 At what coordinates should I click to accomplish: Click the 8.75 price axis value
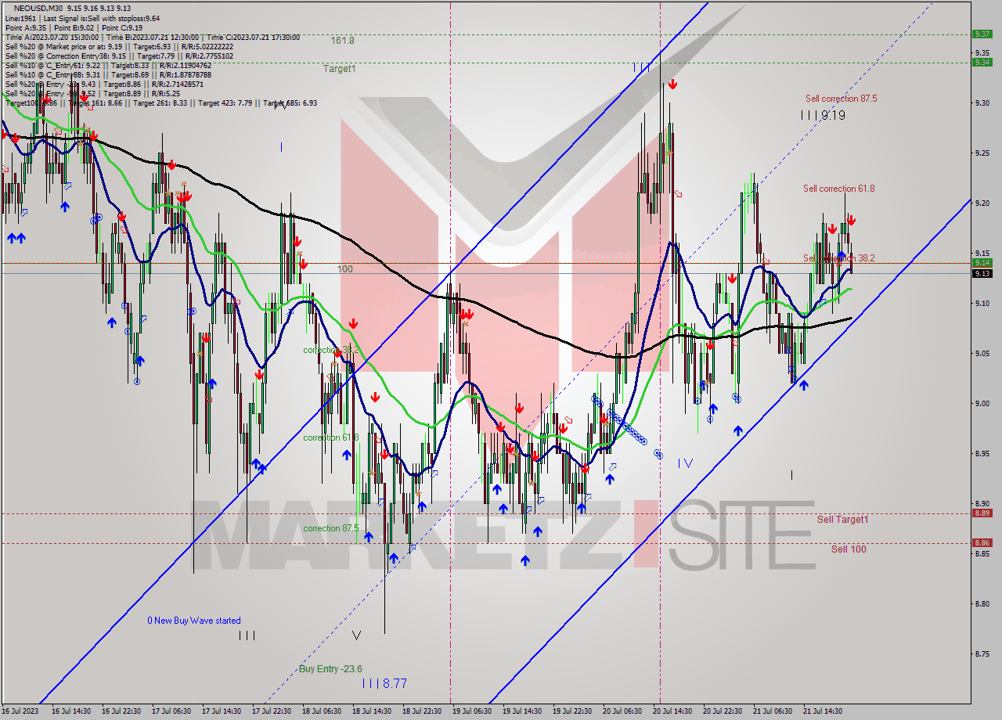pos(982,654)
